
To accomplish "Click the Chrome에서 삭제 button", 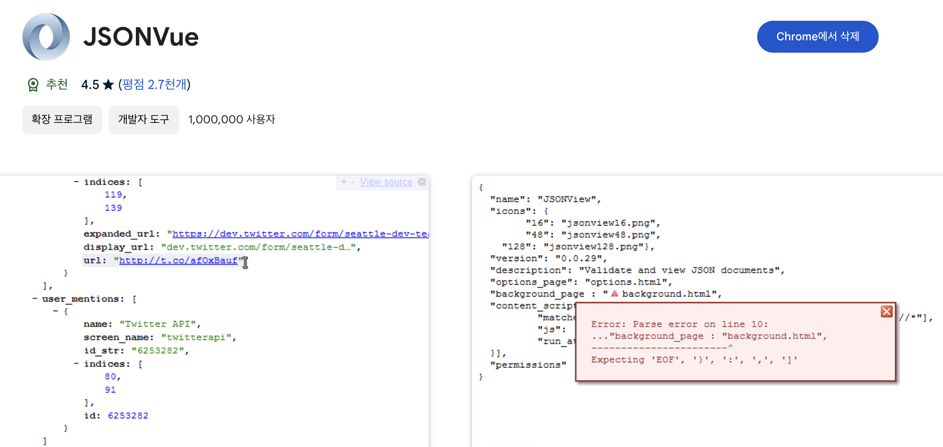I will point(817,37).
